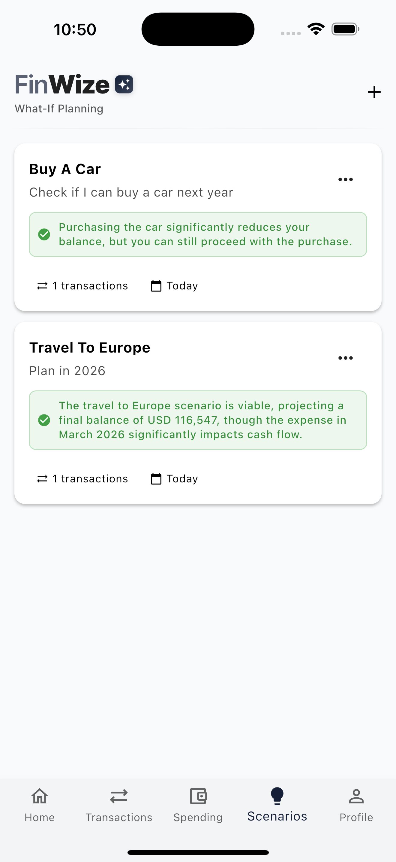The height and width of the screenshot is (862, 396).
Task: Open the three-dot menu for Travel To Europe
Action: pyautogui.click(x=346, y=358)
